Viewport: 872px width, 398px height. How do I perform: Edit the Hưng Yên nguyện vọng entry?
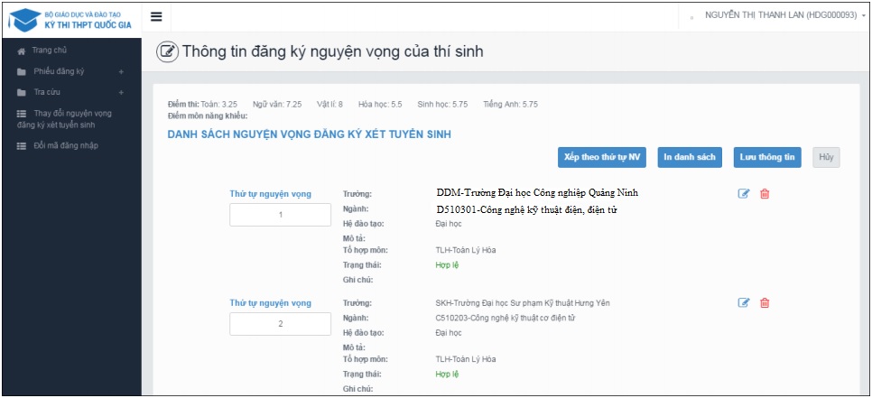[744, 302]
